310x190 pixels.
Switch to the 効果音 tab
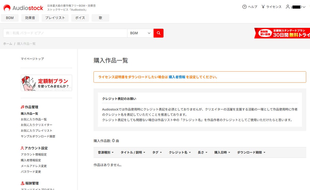point(30,18)
